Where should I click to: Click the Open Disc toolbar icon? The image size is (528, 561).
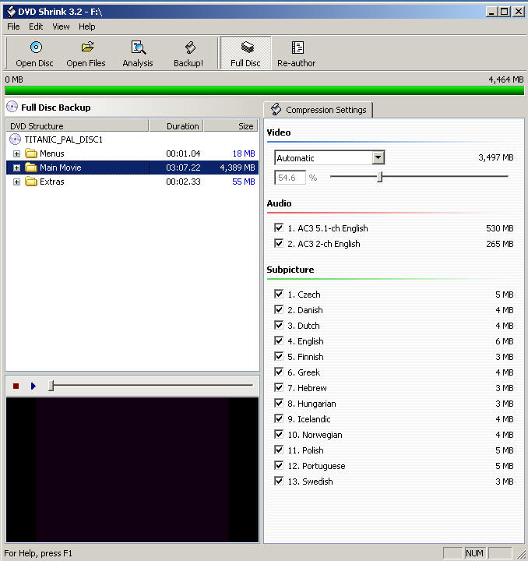[x=35, y=48]
